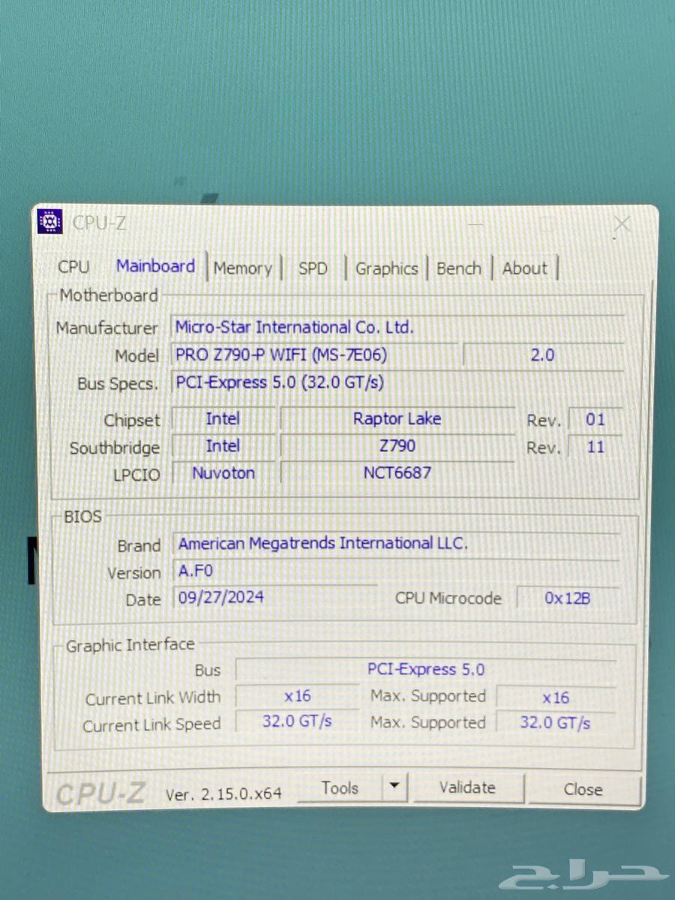Select the SPD tab

click(x=313, y=268)
